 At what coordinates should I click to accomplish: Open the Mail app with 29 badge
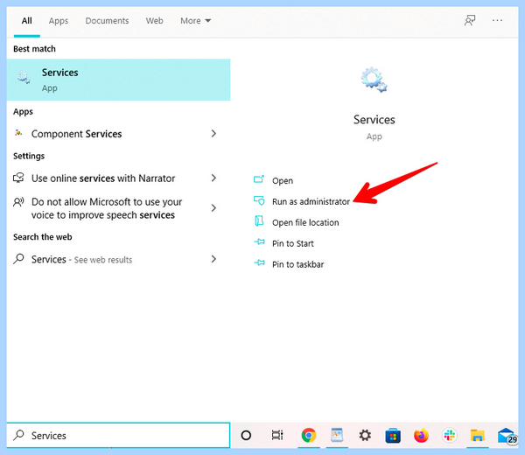click(507, 436)
